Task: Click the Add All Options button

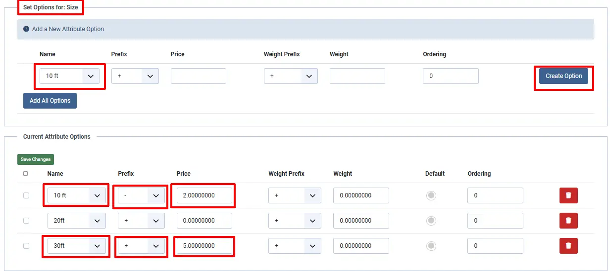Action: pyautogui.click(x=50, y=101)
